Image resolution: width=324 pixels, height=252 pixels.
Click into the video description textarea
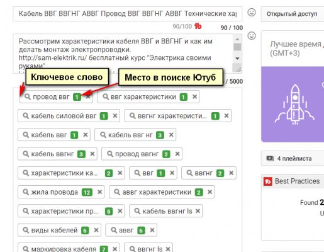point(123,54)
